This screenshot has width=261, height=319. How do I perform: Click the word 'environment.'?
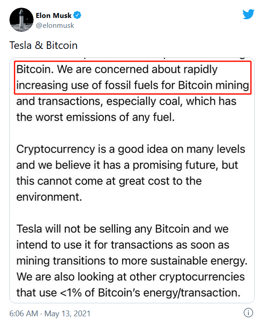[x=49, y=197]
